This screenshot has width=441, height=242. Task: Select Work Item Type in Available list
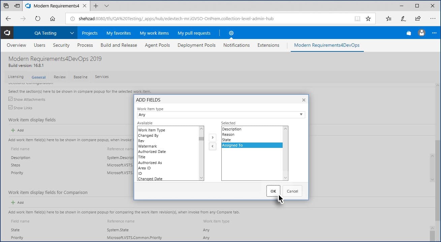[152, 130]
